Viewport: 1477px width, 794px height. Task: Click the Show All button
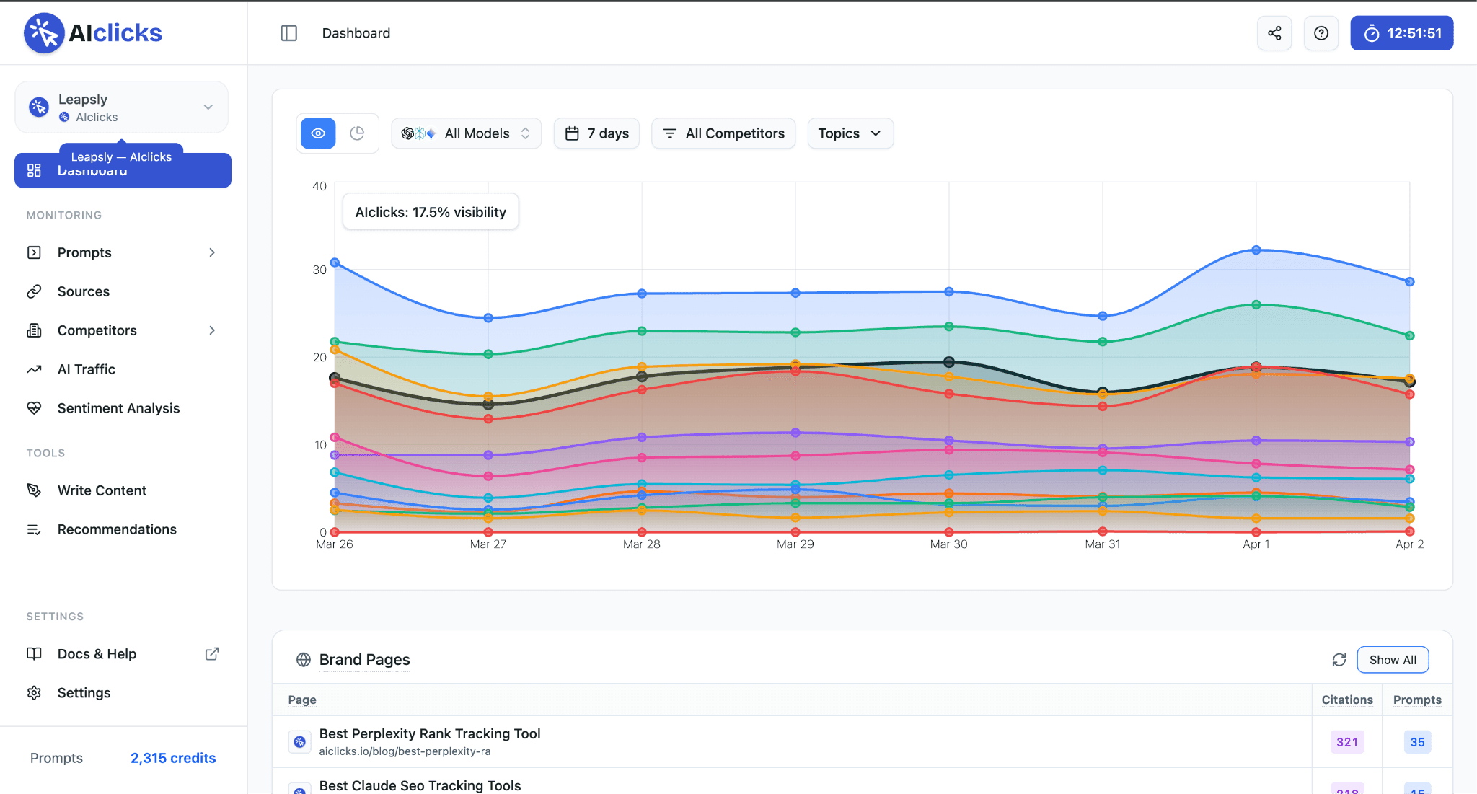1392,660
